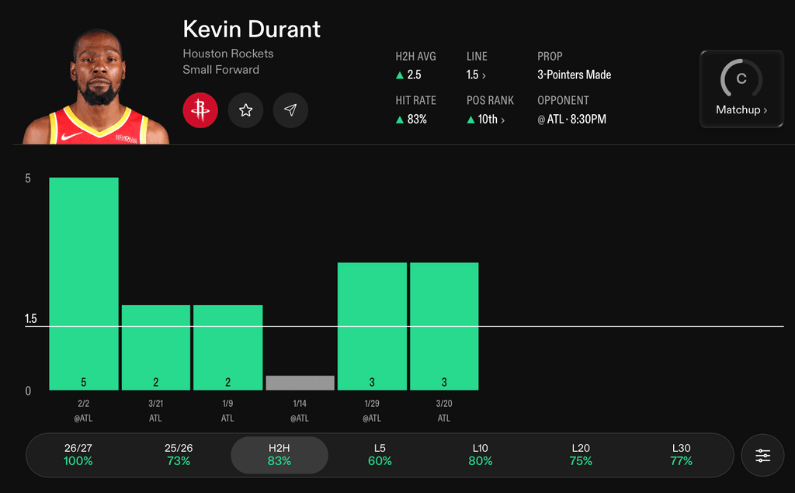795x493 pixels.
Task: Share via the paper plane icon
Action: tap(290, 110)
